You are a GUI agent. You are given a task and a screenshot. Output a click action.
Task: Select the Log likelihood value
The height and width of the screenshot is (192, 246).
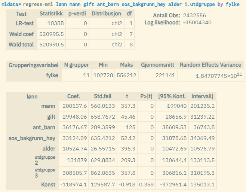(197, 22)
